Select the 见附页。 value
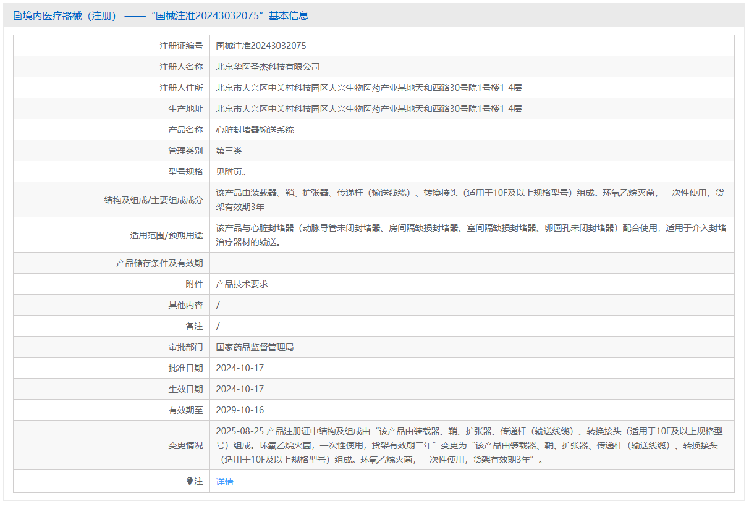Screen dimensions: 749x517 point(231,172)
